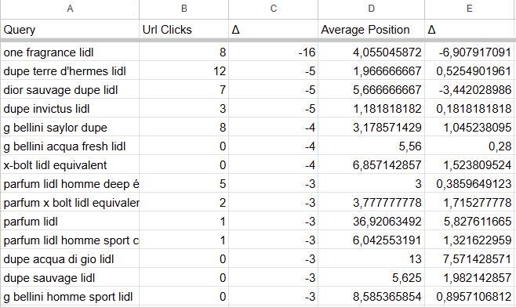Click position delta 0,1818181818
The width and height of the screenshot is (516, 307).
470,109
